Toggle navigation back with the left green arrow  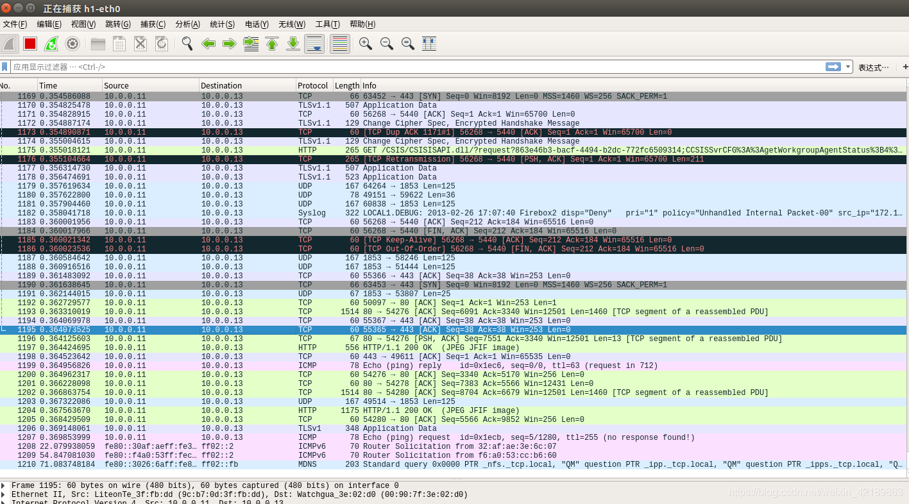[208, 44]
